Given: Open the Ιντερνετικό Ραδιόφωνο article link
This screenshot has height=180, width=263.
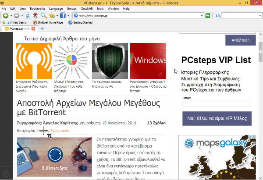Looking at the screenshot, I should (x=32, y=86).
